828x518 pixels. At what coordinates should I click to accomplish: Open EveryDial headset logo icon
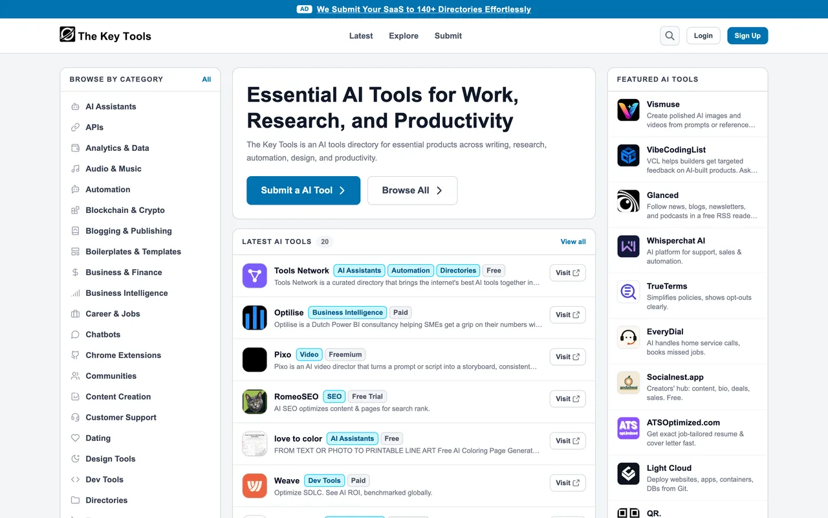(x=628, y=337)
